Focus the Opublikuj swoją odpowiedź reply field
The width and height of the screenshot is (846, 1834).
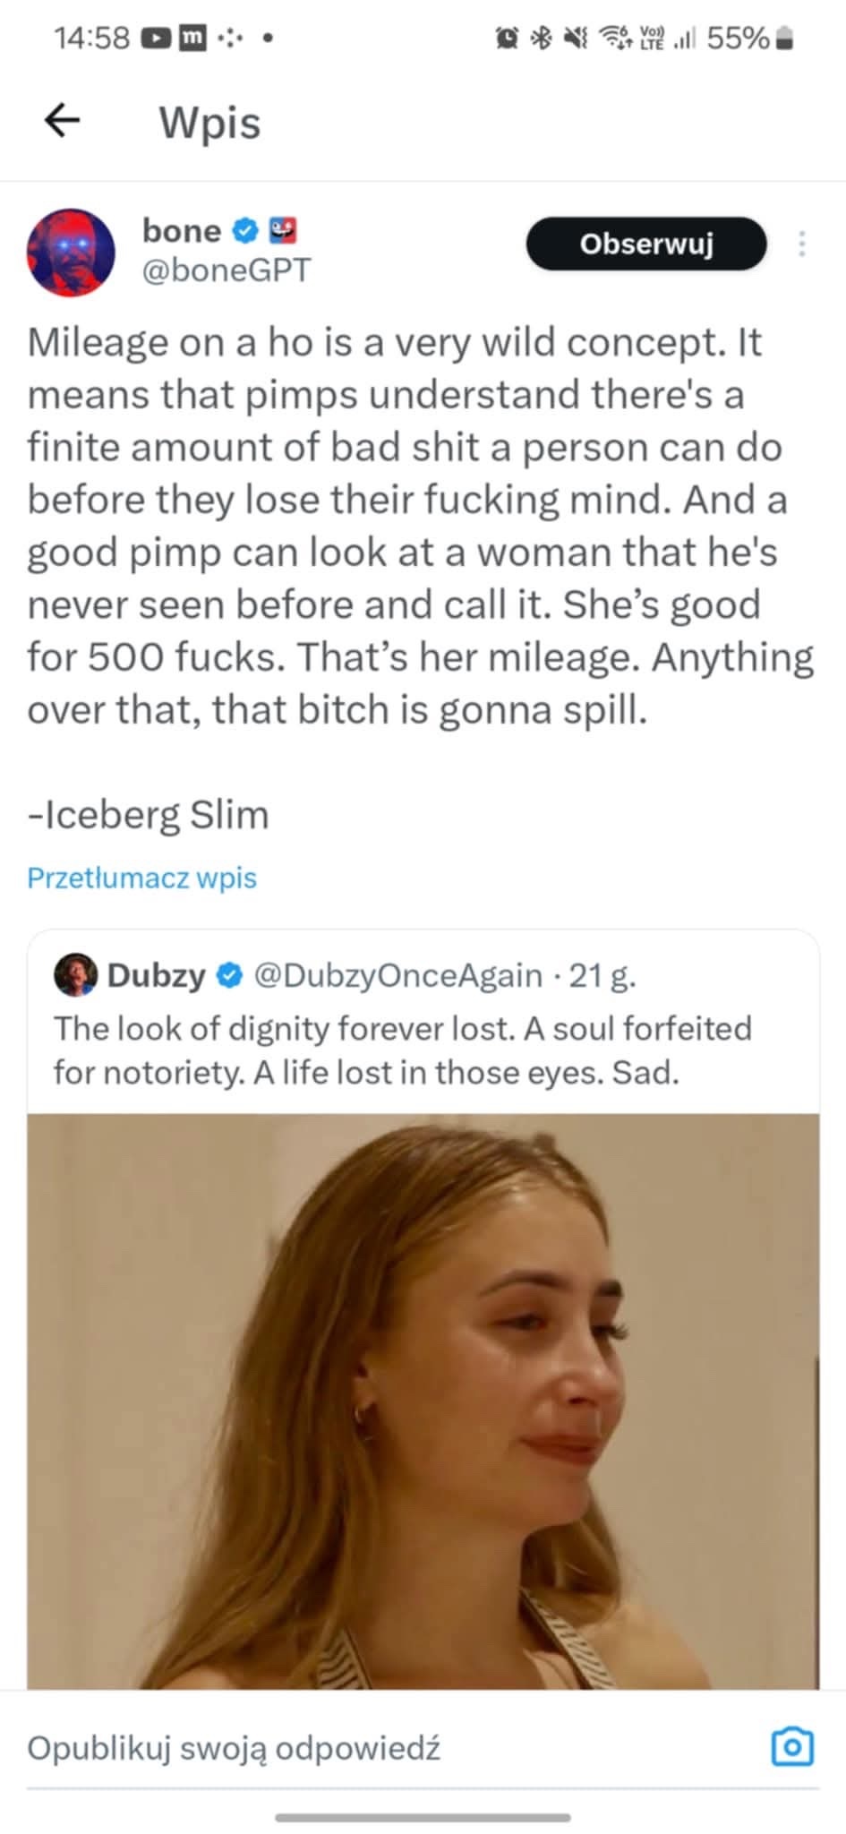tap(358, 1747)
